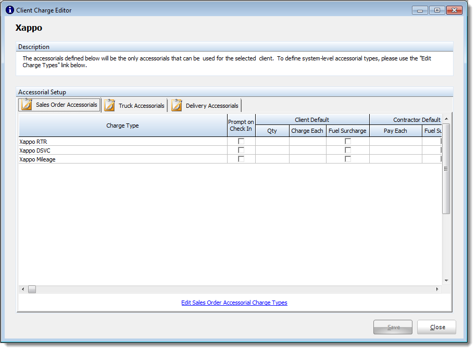
Task: Click the horizontal scrollbar right arrow
Action: 437,290
